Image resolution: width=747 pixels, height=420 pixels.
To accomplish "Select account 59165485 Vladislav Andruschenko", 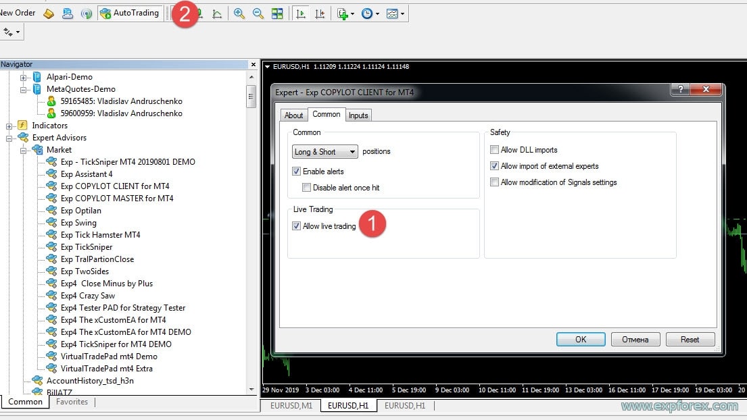I will 121,101.
